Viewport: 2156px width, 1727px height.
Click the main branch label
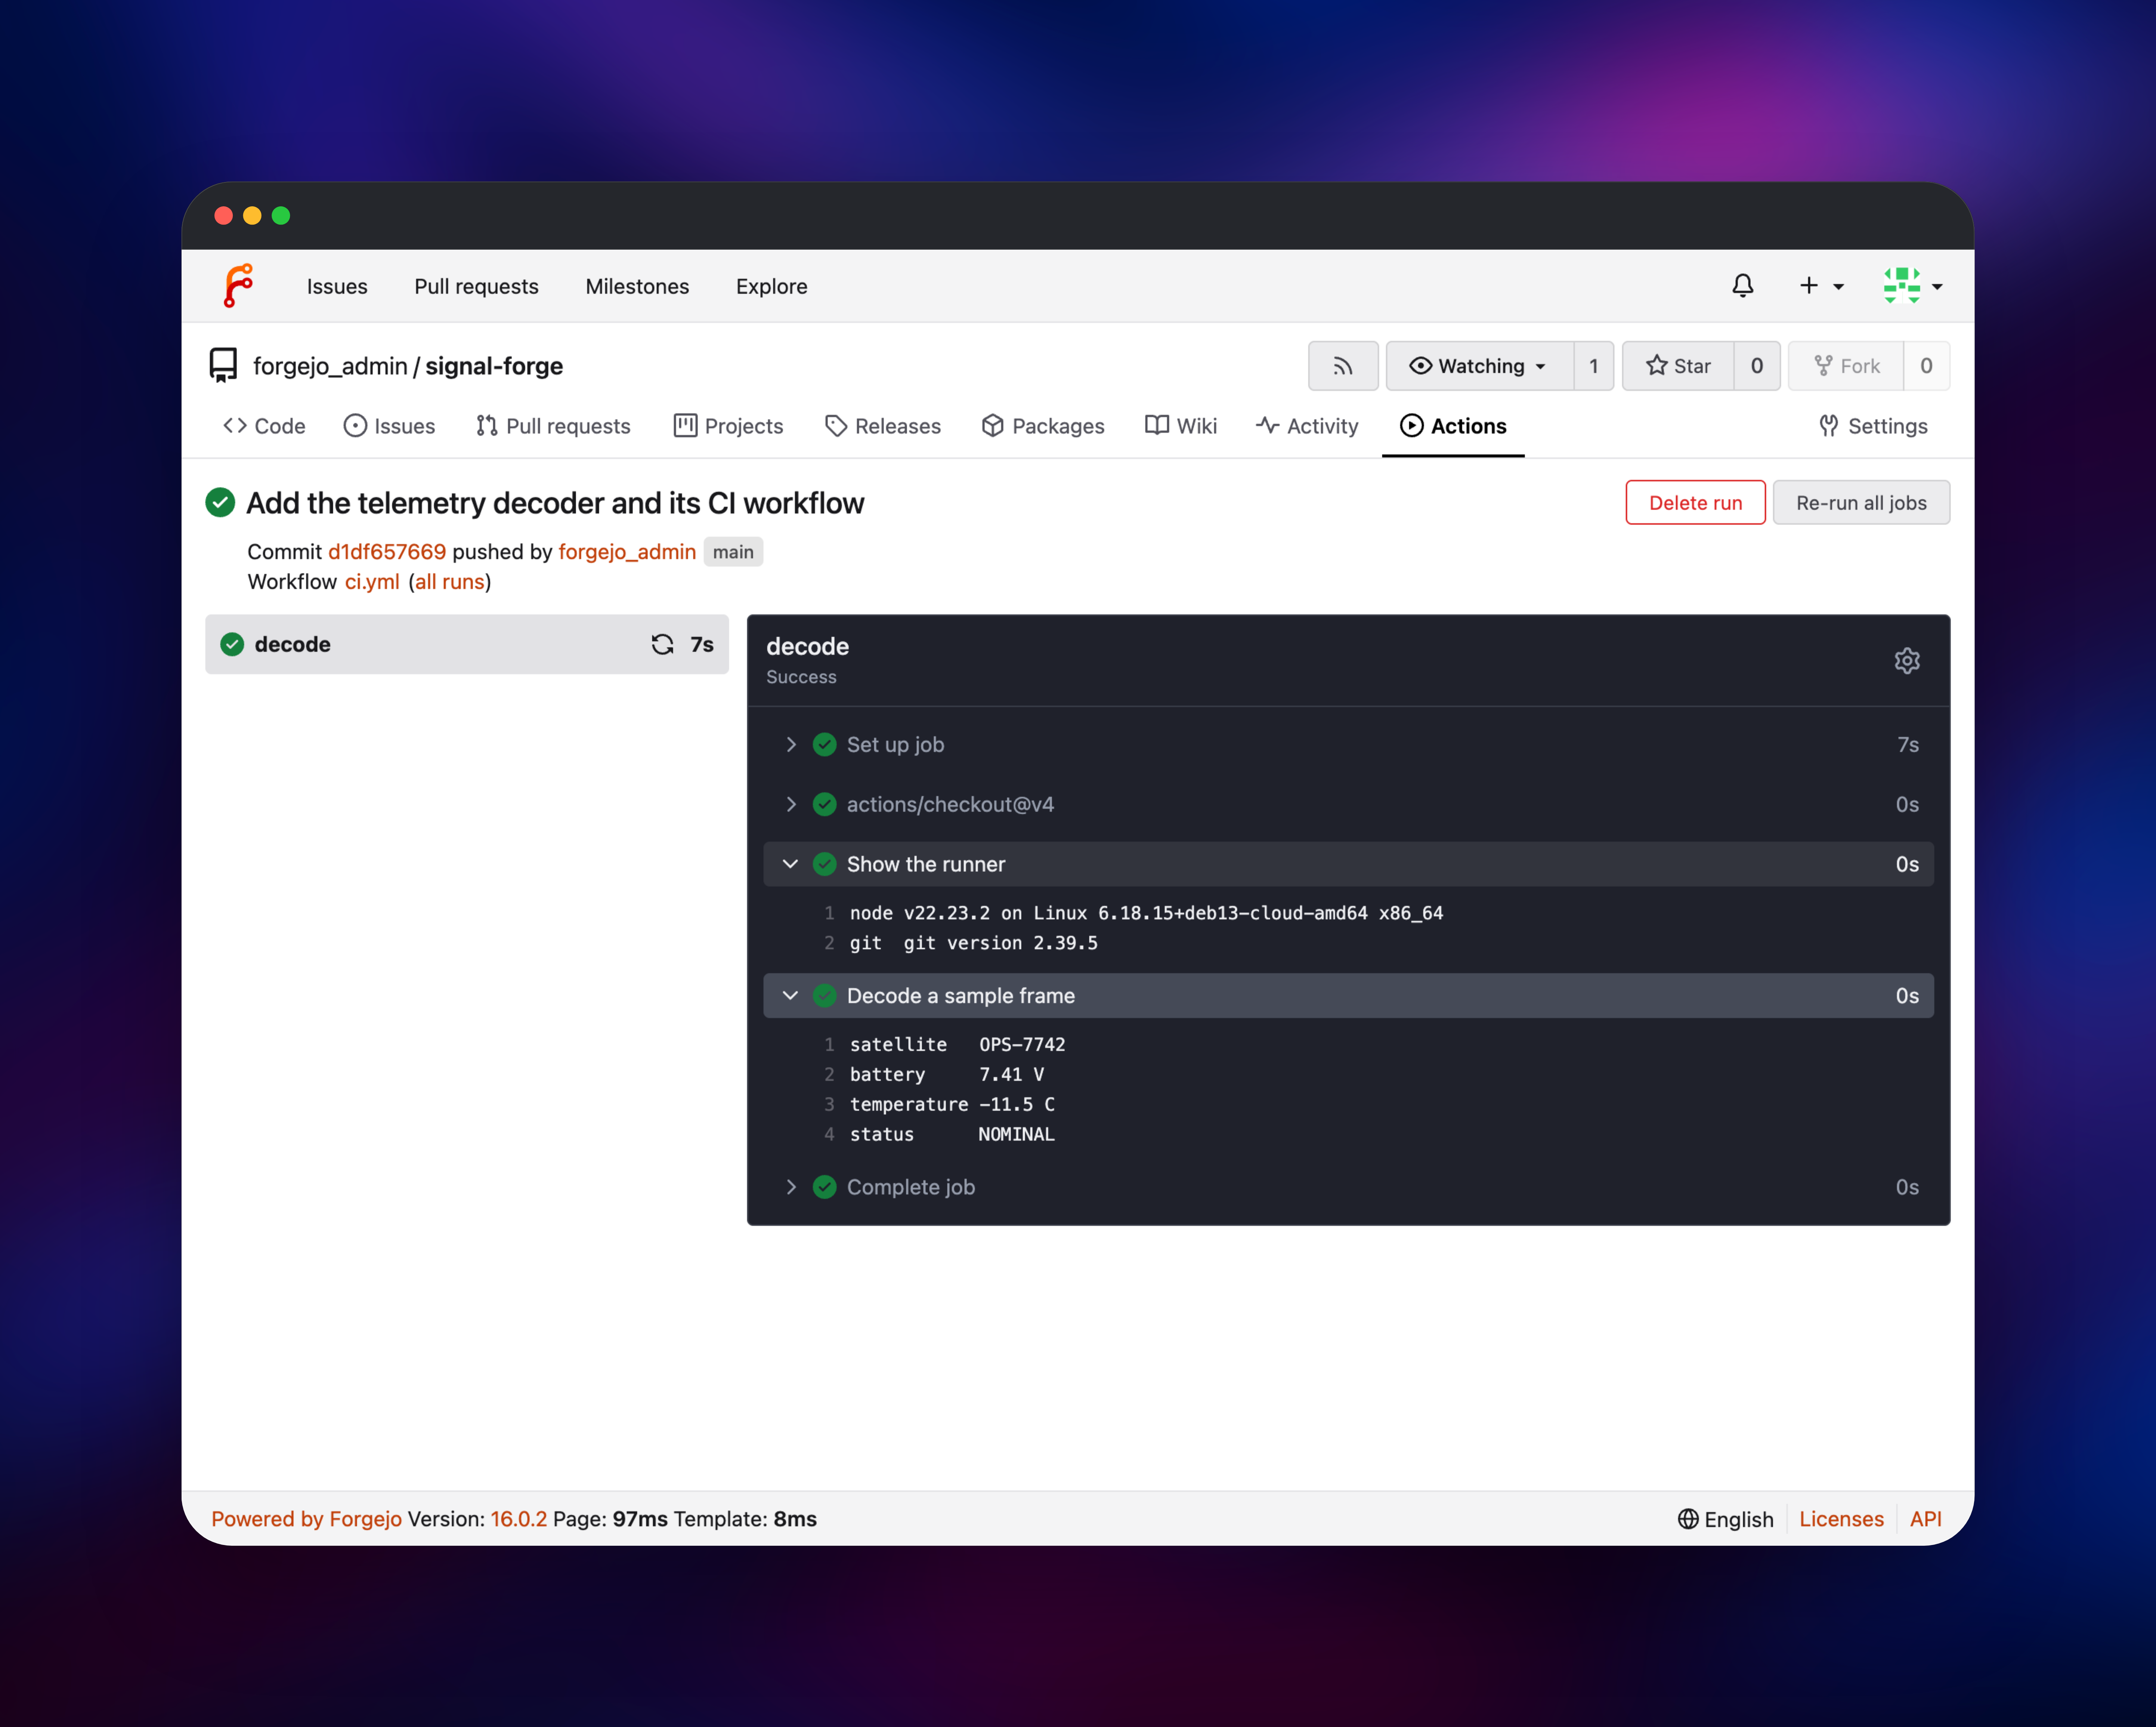[x=733, y=552]
